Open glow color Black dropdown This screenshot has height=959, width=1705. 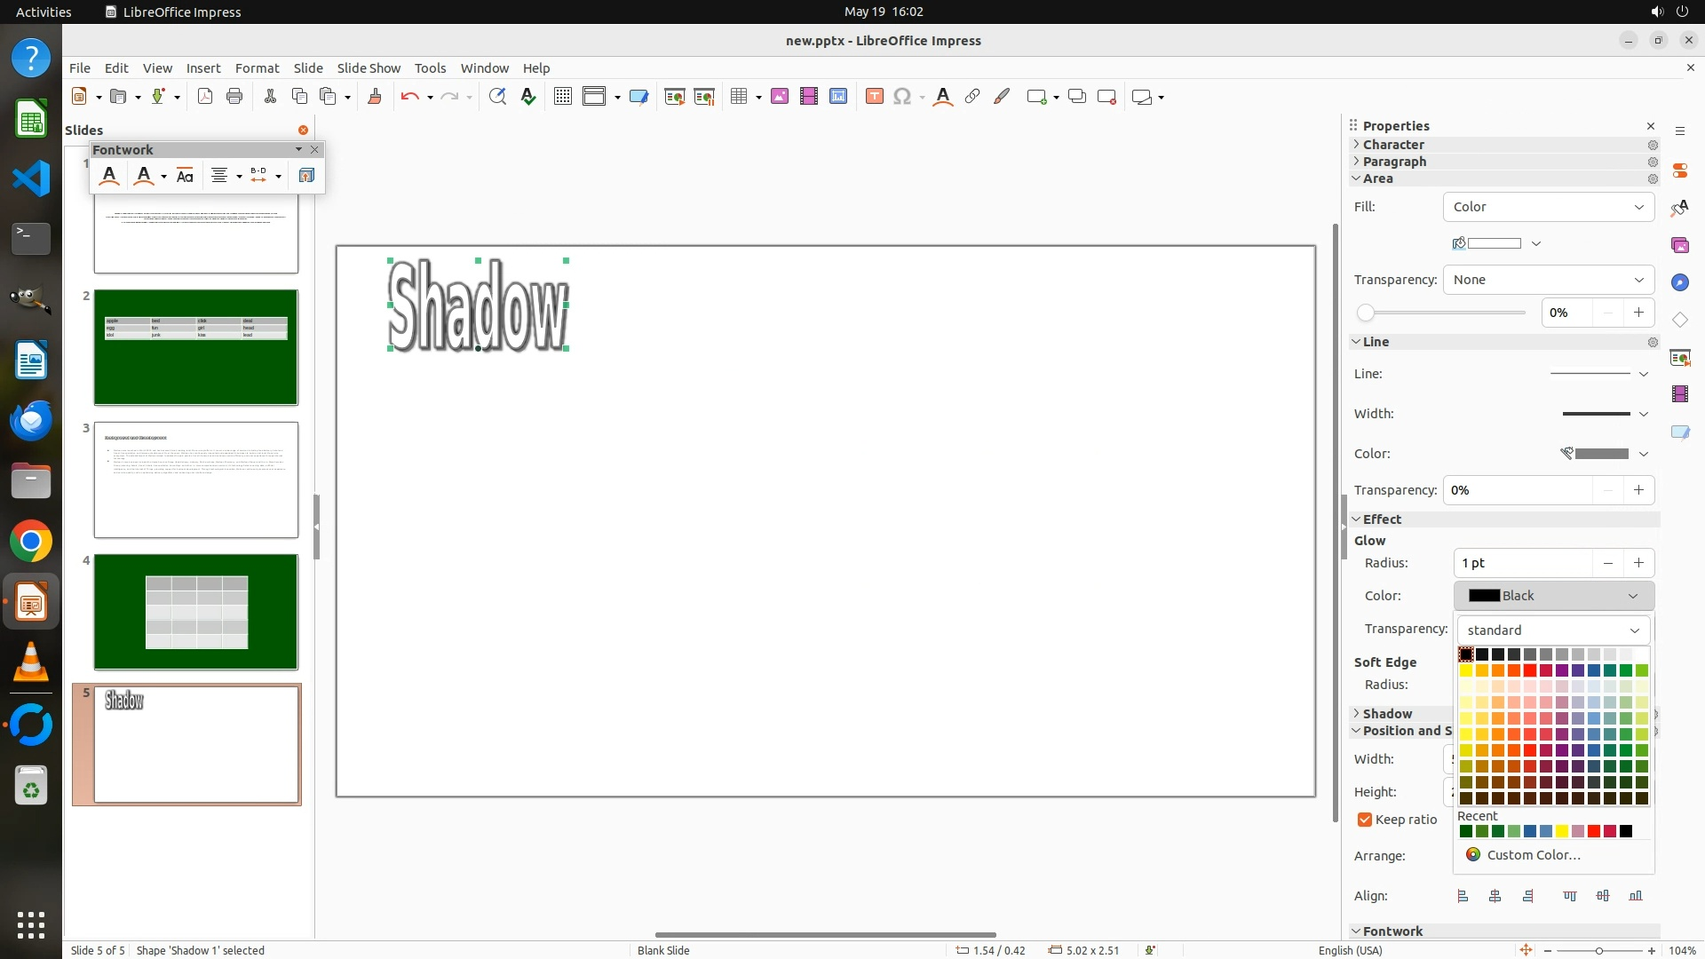(1553, 596)
